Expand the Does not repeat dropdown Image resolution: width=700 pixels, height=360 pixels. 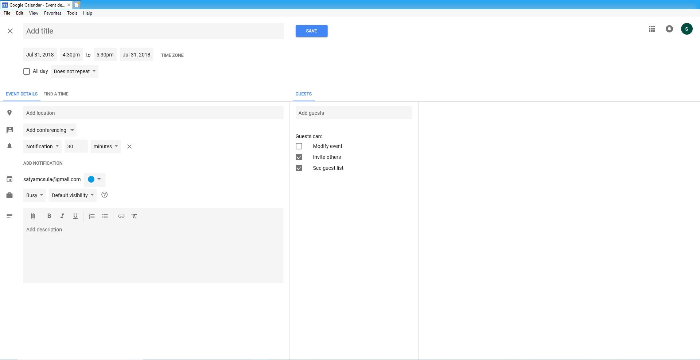75,71
